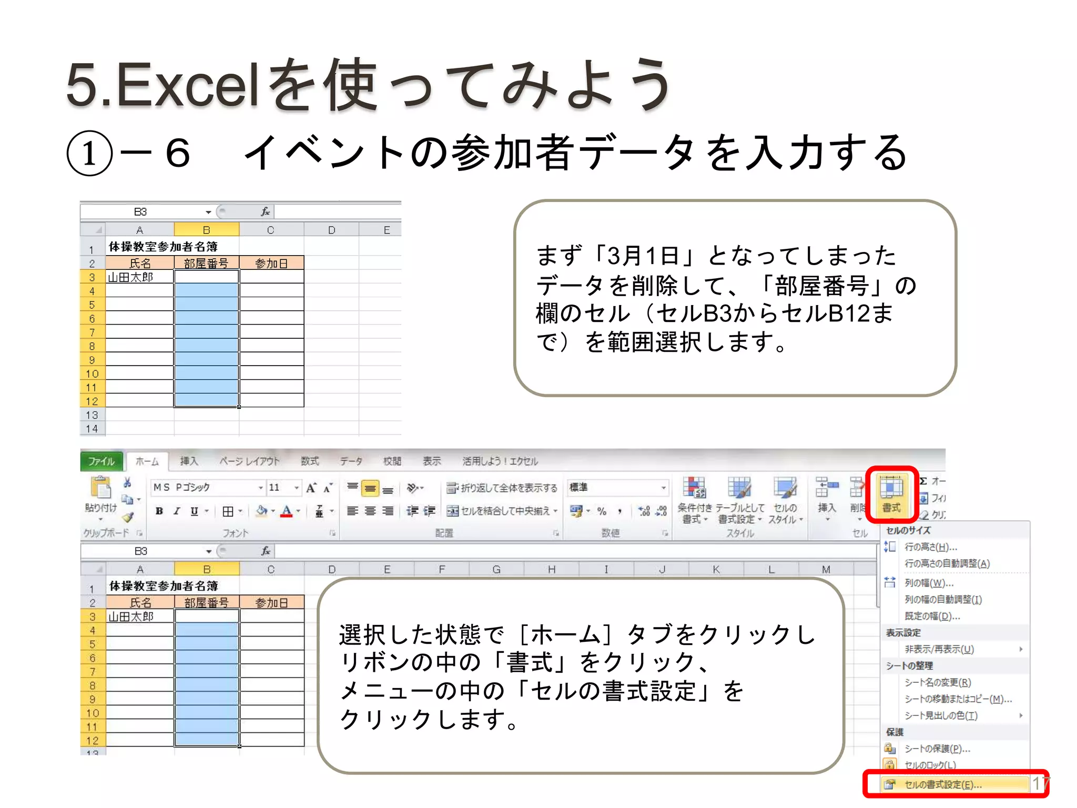Click the Clear eraser icon

924,514
